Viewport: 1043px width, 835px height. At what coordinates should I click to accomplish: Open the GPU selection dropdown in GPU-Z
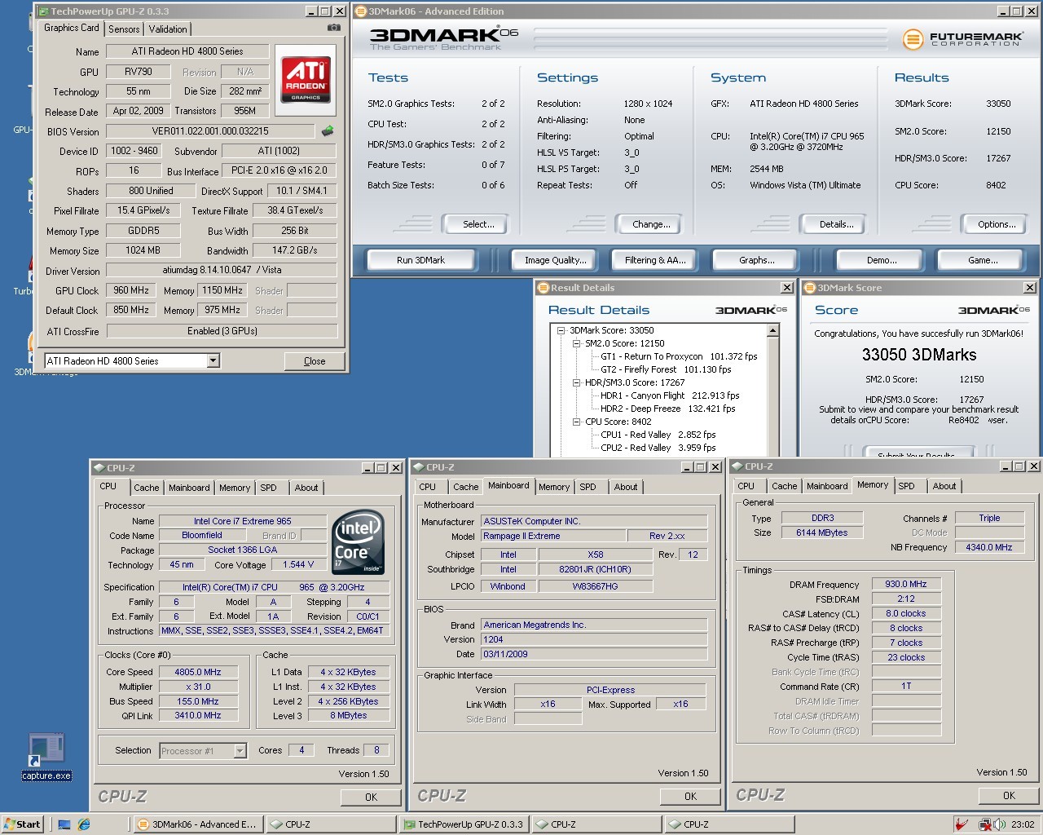(213, 360)
